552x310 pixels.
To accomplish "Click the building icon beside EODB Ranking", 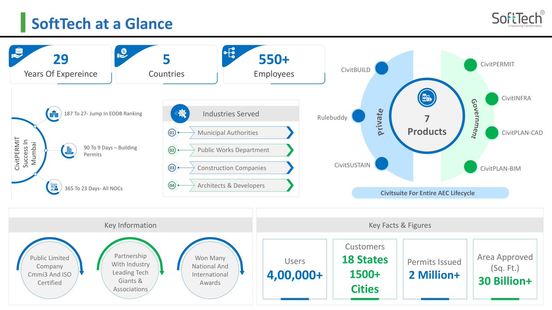I will (53, 113).
